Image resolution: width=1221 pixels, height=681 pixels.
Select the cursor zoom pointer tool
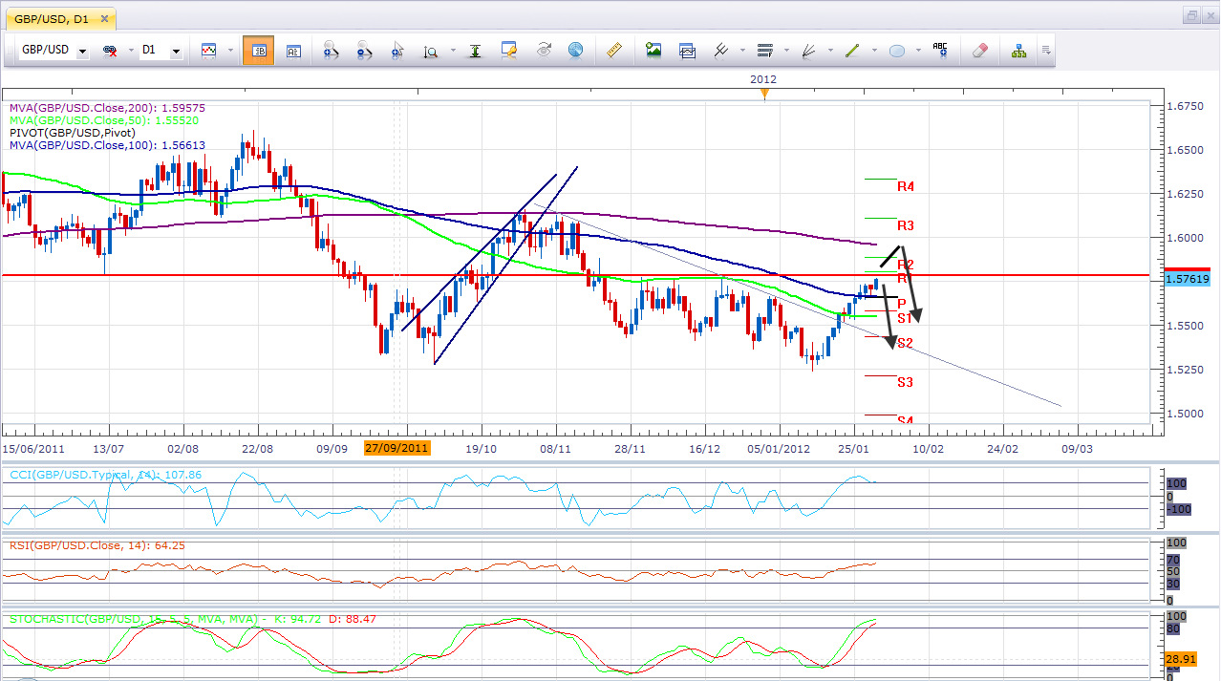(x=396, y=51)
